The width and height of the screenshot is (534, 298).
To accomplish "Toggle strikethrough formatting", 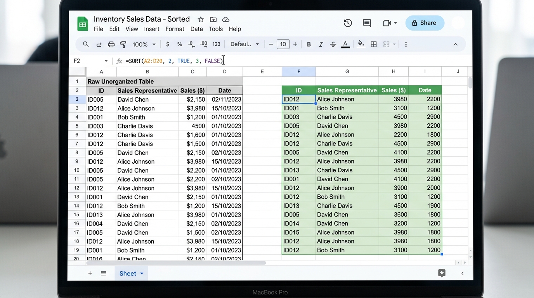I will 333,44.
